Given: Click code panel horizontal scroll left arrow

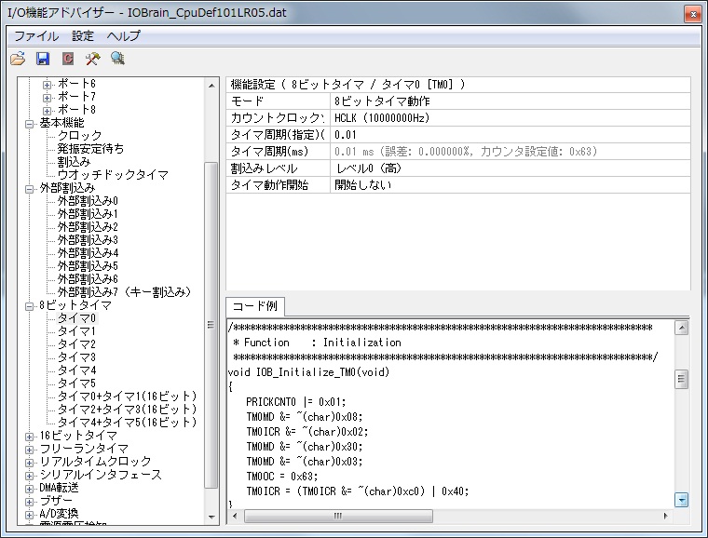Looking at the screenshot, I should [235, 516].
